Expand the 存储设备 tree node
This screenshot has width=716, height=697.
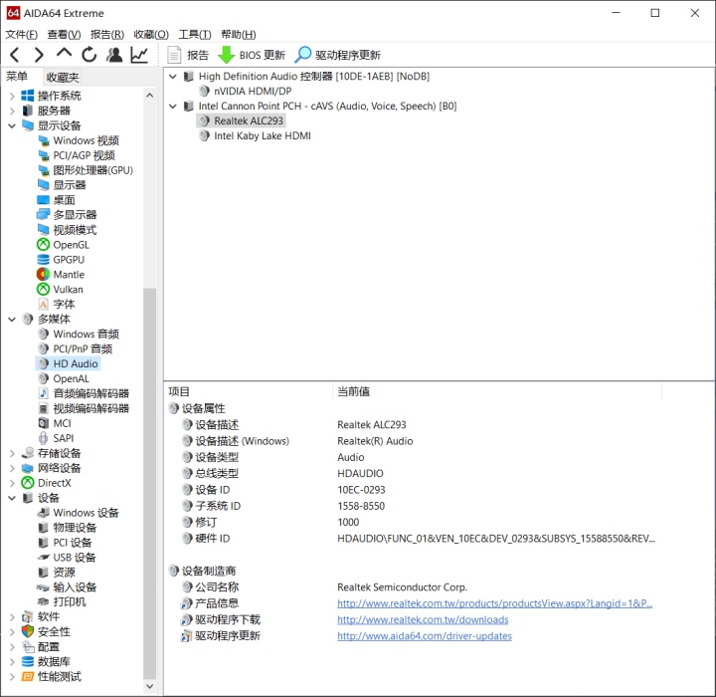pos(12,453)
